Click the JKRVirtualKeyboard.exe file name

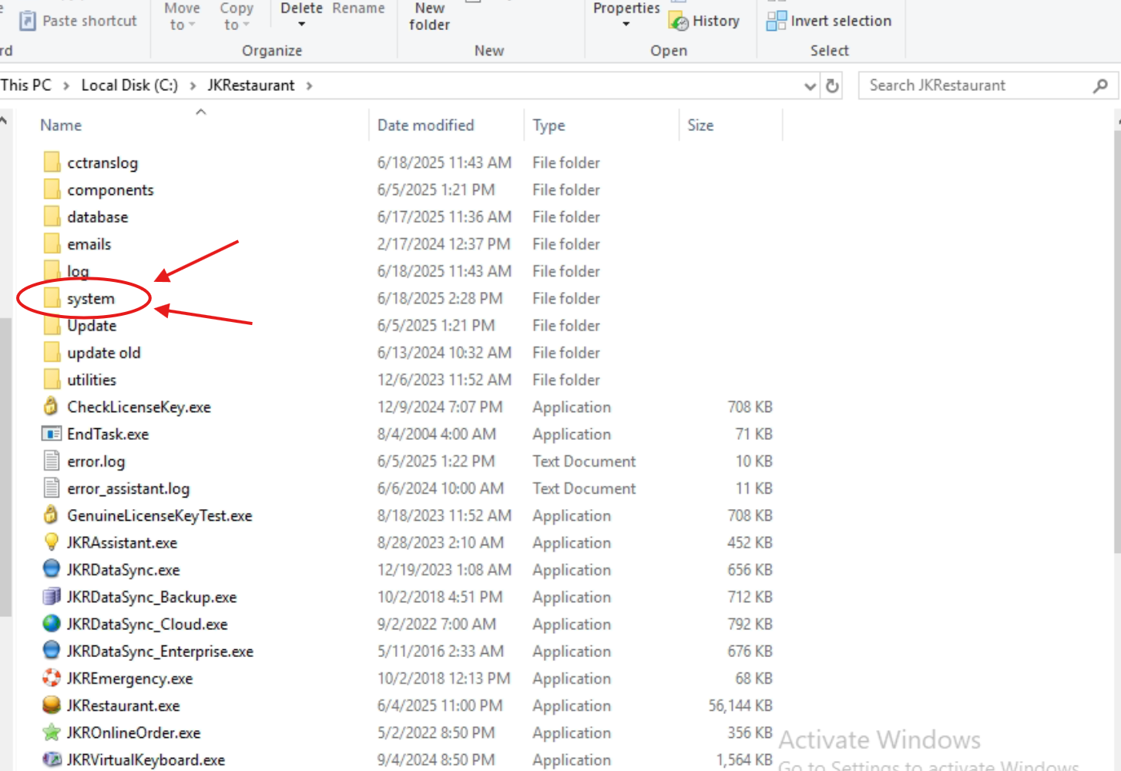pos(146,760)
